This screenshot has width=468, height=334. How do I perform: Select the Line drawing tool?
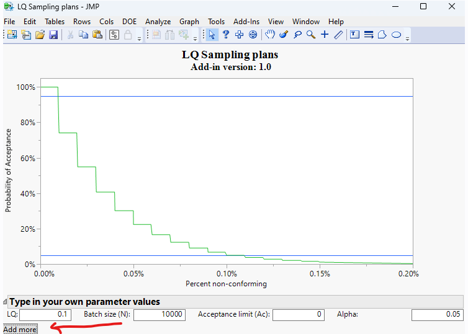click(x=338, y=35)
